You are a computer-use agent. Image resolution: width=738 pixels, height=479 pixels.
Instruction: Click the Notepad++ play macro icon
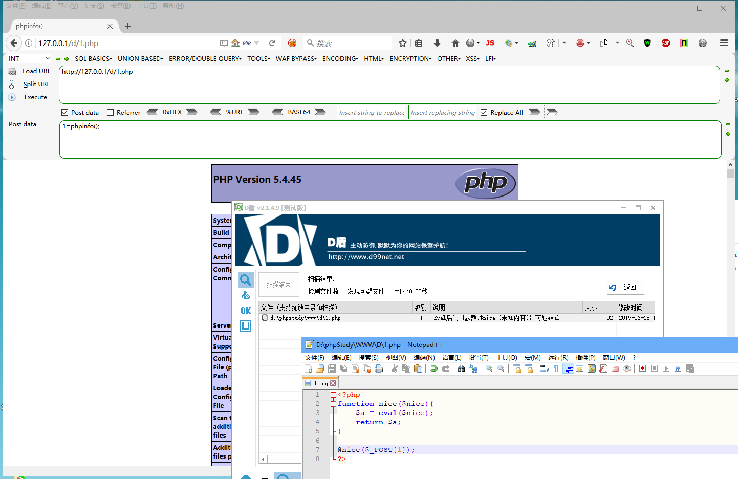[666, 368]
